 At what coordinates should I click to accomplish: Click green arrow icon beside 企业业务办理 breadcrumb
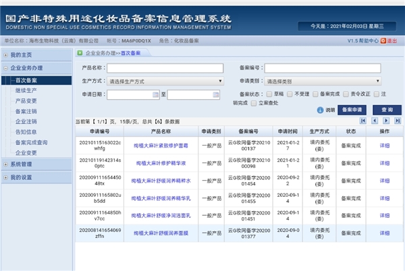[x=80, y=53]
